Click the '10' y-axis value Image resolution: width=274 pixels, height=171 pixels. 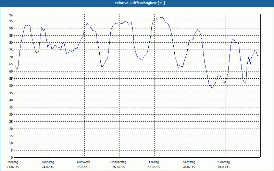[11, 143]
